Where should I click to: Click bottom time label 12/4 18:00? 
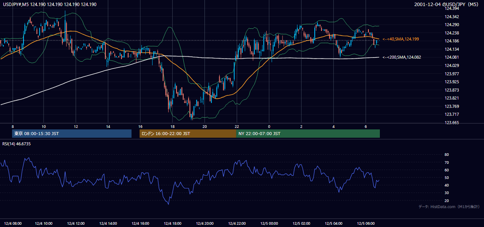173,224
